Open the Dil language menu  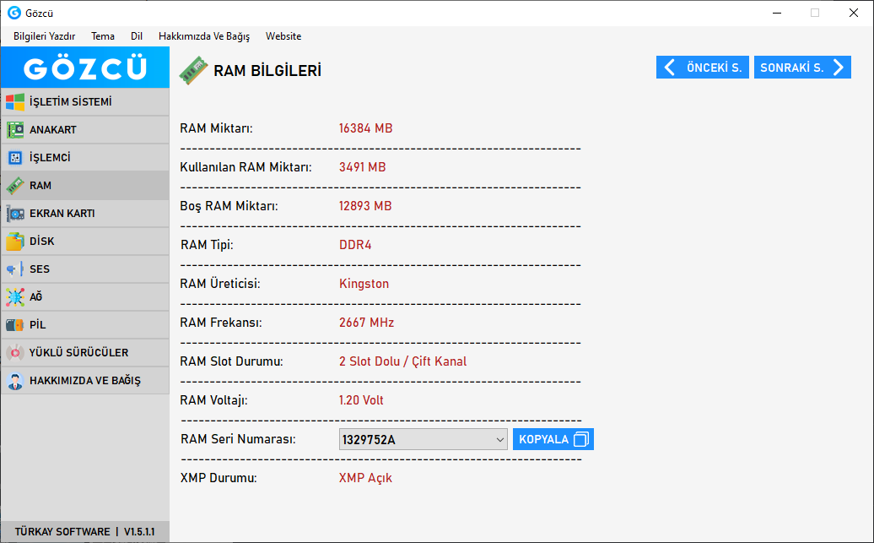coord(137,36)
